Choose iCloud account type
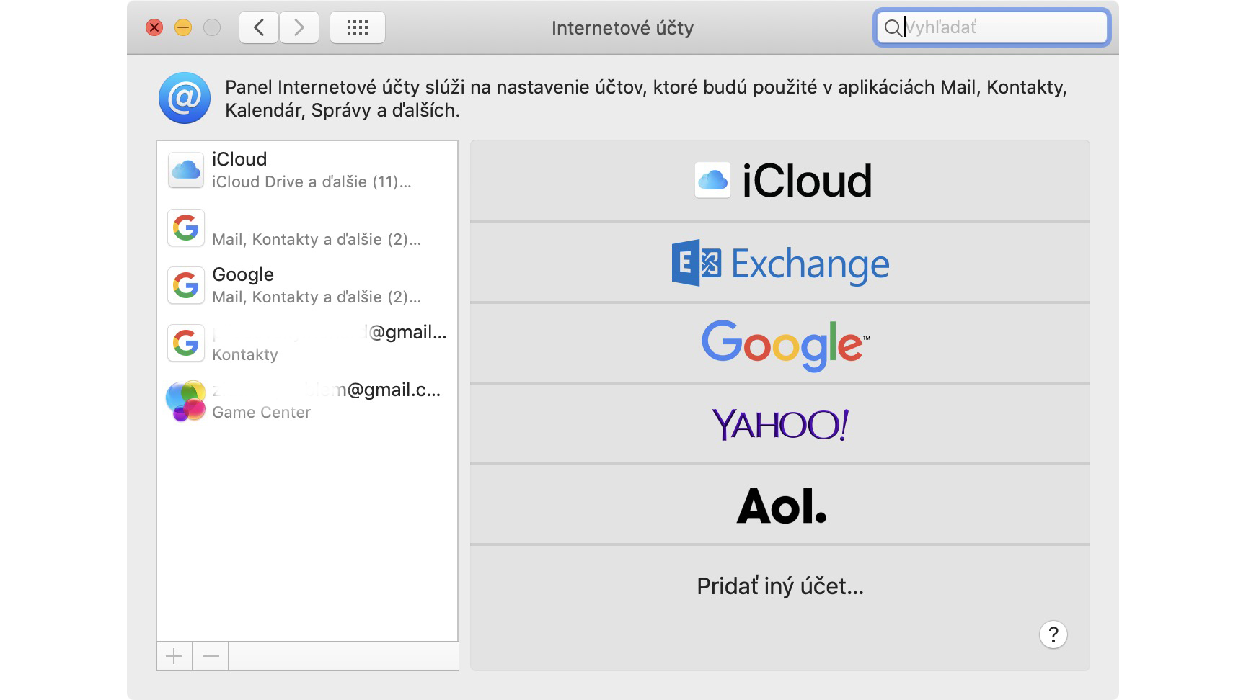This screenshot has height=700, width=1246. pyautogui.click(x=780, y=181)
